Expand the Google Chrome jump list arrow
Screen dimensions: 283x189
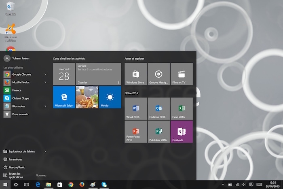45,74
